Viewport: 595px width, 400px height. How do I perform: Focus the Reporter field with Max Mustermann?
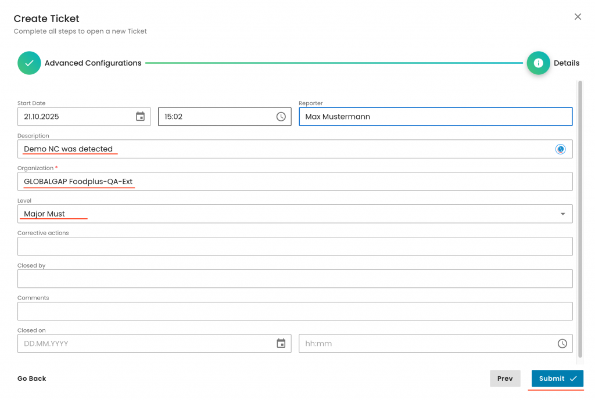click(x=435, y=117)
